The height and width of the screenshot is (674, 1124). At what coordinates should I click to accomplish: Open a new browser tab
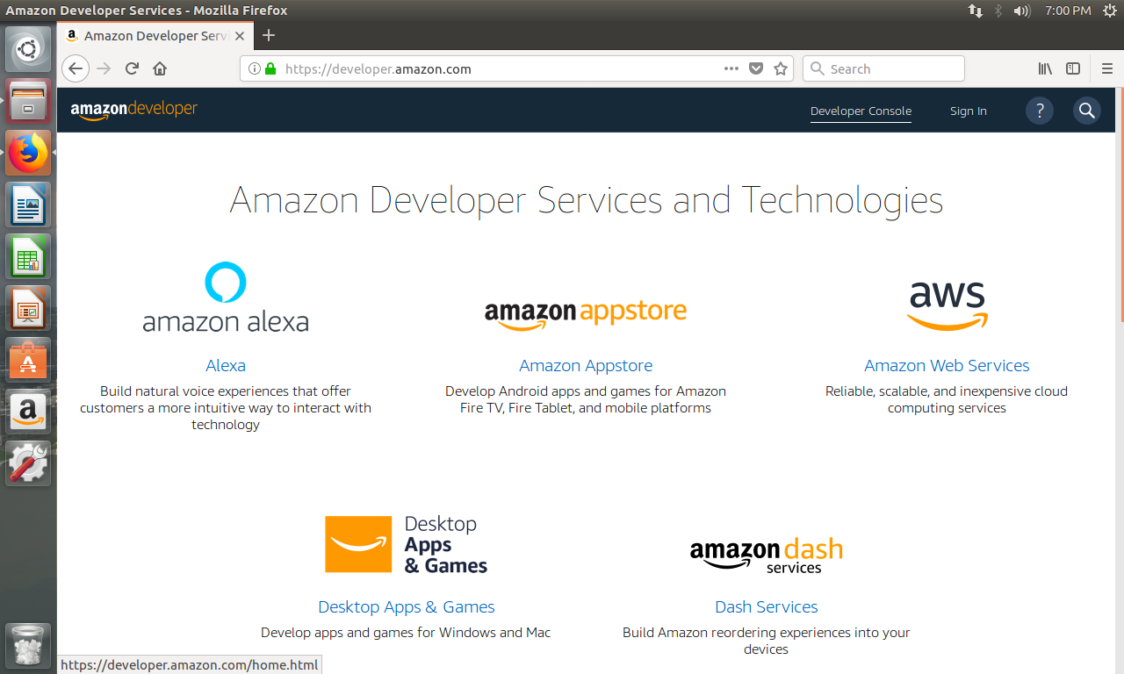point(269,35)
